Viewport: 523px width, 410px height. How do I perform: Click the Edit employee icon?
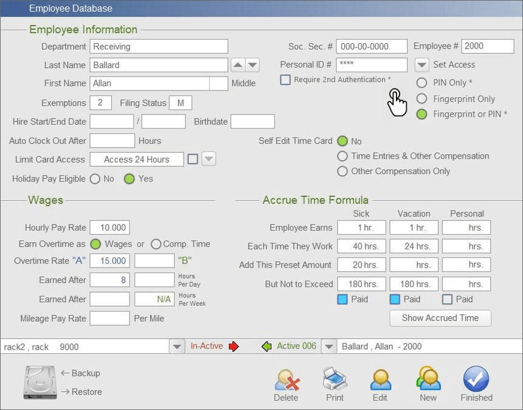click(x=381, y=380)
